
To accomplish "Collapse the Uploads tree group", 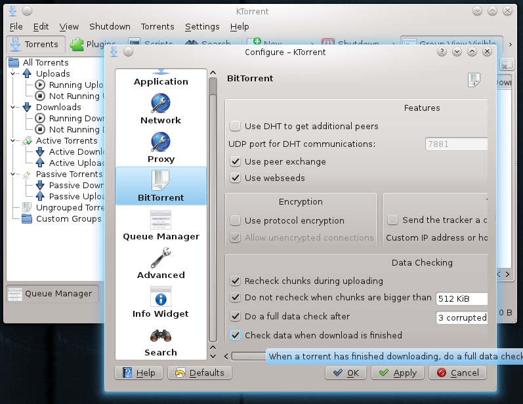I will point(13,73).
